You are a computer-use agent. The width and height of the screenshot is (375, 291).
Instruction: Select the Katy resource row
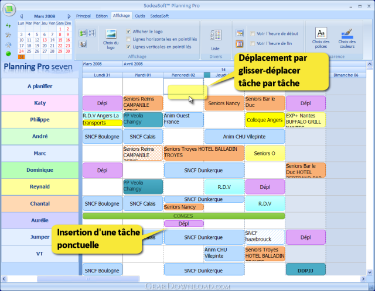point(40,103)
